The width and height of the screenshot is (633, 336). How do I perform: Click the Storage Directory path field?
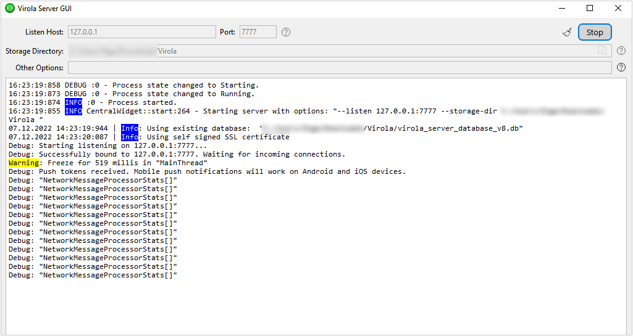click(340, 51)
